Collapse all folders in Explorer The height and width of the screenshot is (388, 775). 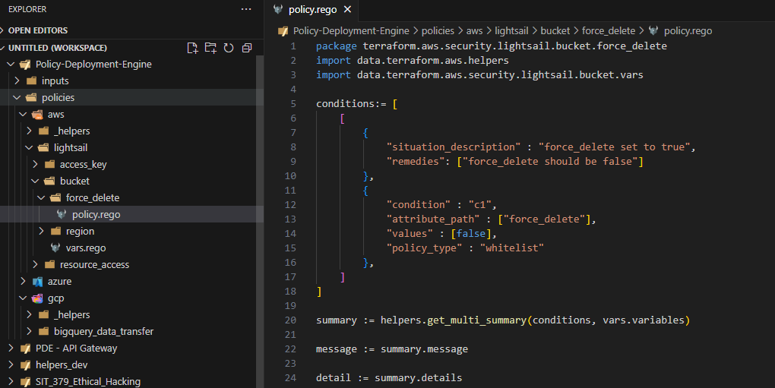(x=247, y=48)
